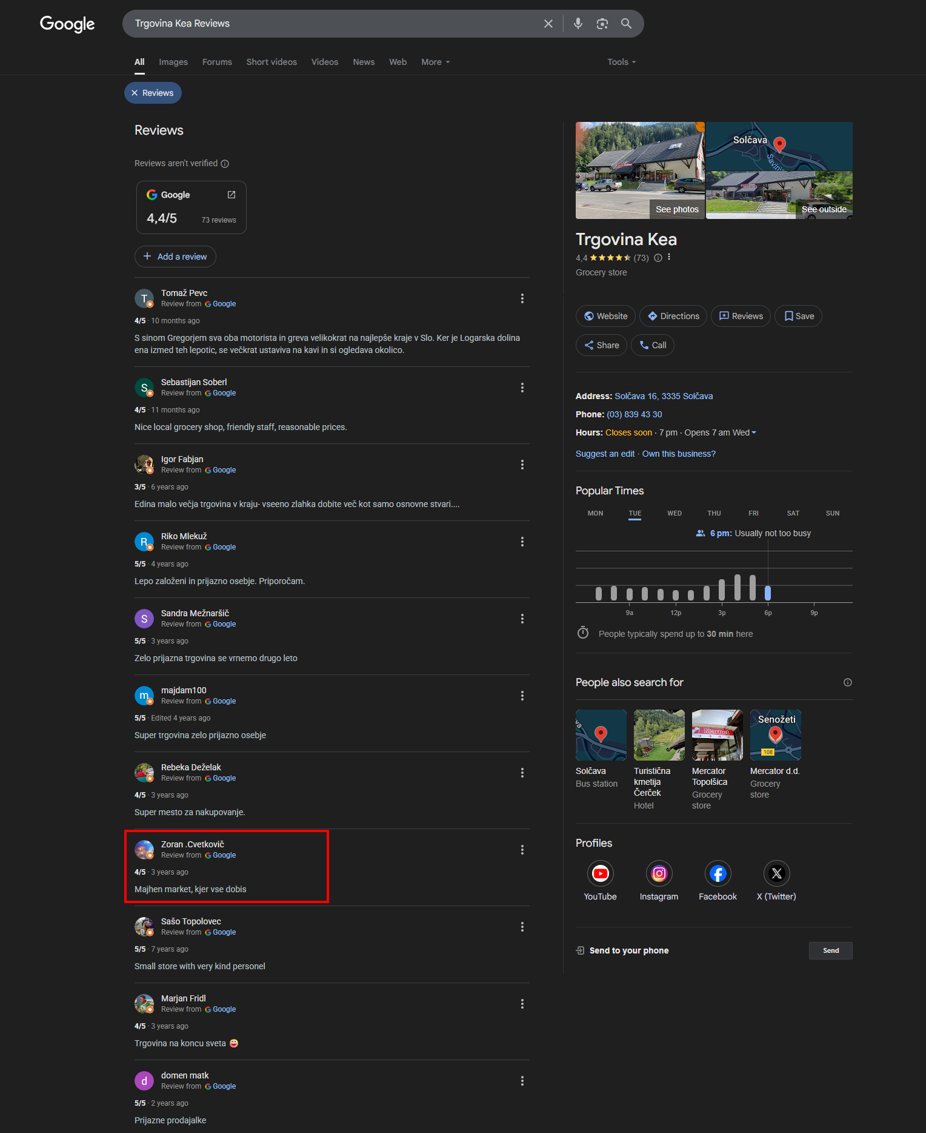Switch to Videos tab
This screenshot has height=1133, width=926.
click(x=325, y=62)
